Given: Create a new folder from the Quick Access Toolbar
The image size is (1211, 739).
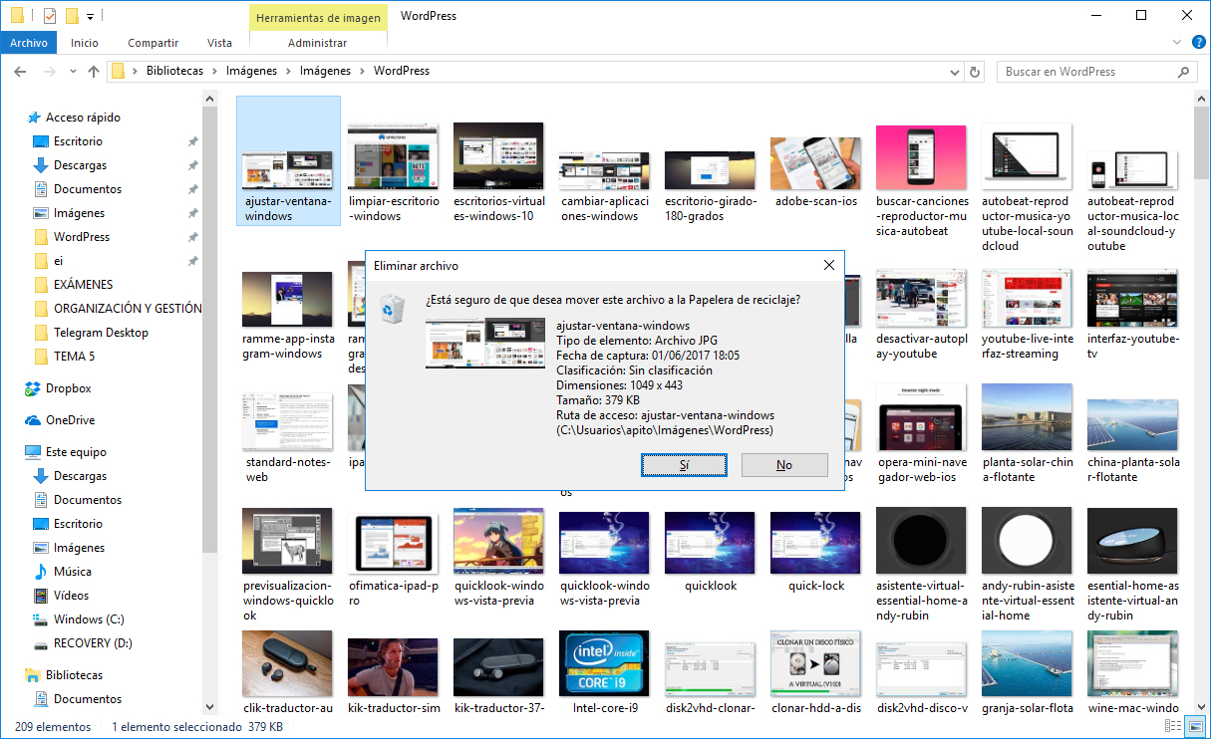Looking at the screenshot, I should 72,15.
